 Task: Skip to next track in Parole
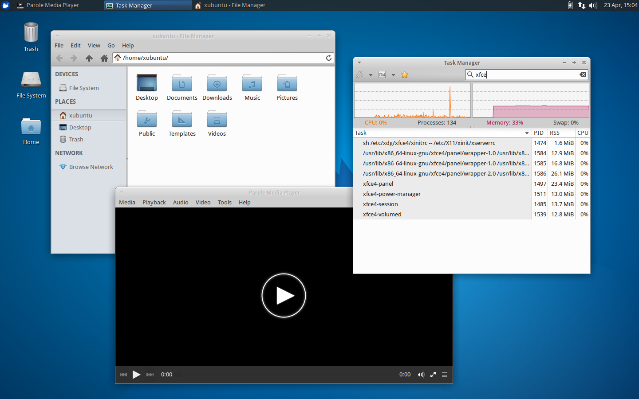tap(150, 375)
